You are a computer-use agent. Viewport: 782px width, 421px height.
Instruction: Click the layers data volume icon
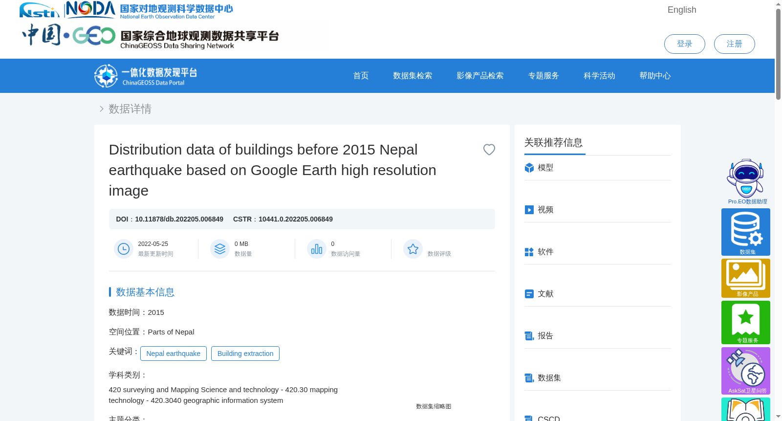click(x=220, y=249)
